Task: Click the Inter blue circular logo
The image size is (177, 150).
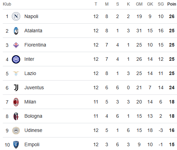Action: point(16,59)
